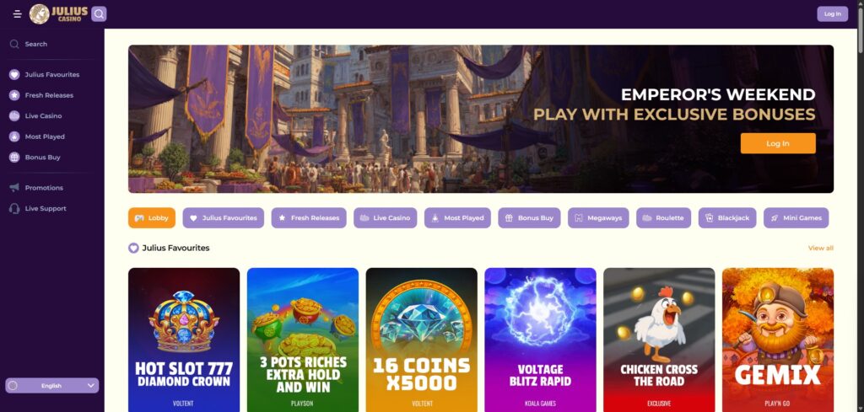Viewport: 864px width, 412px height.
Task: Open the Roulette category tab
Action: pos(663,218)
